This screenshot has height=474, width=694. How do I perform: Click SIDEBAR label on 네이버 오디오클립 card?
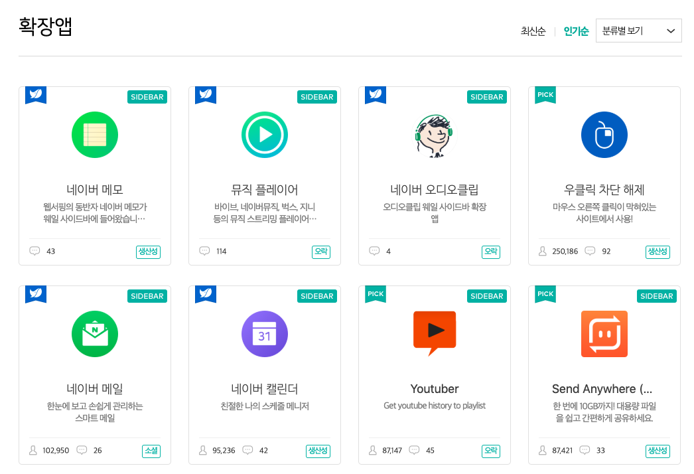coord(487,97)
